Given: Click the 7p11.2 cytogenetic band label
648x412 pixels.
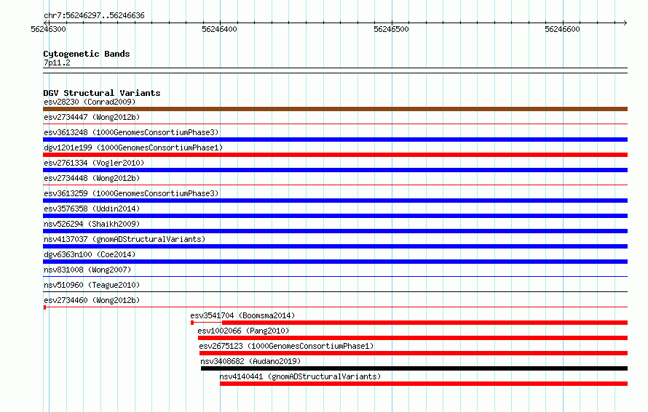Looking at the screenshot, I should [x=57, y=62].
